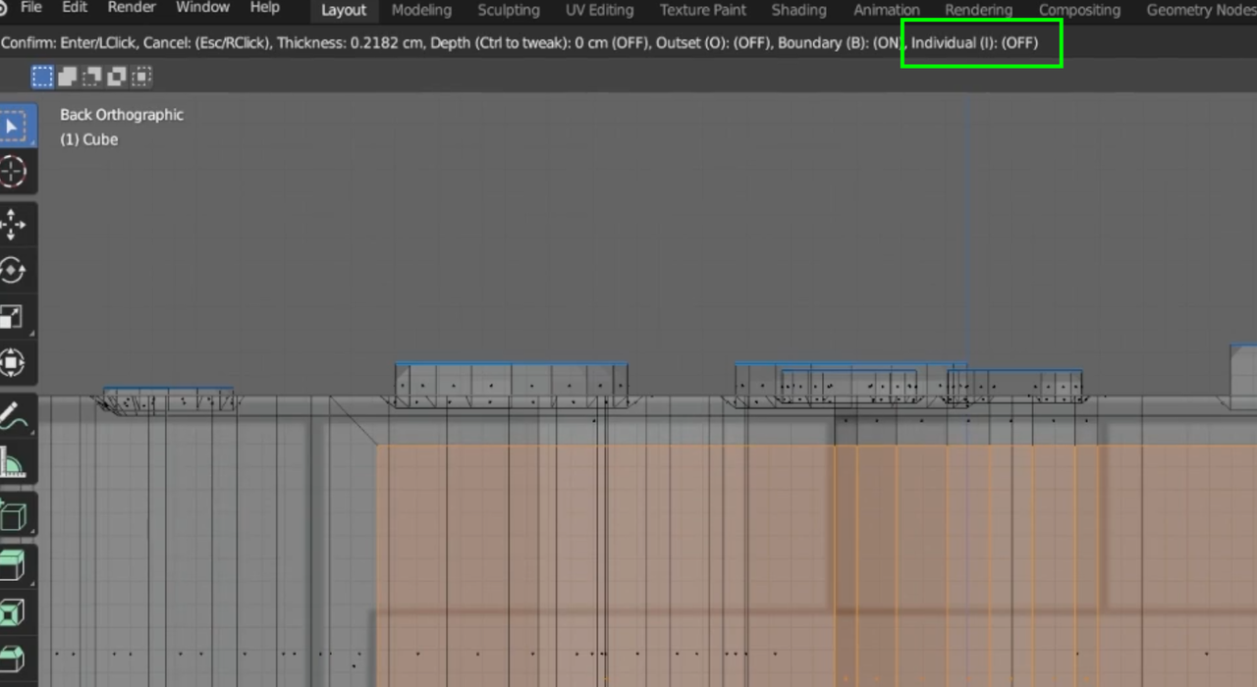Click the (1) Cube object label
Image resolution: width=1257 pixels, height=687 pixels.
88,139
